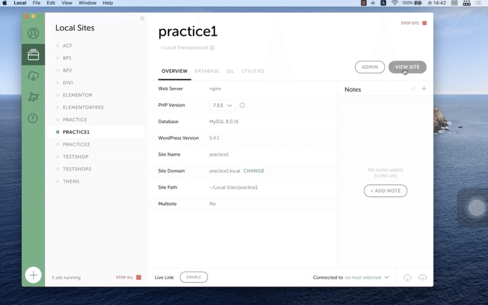Click the Change site domain link
The height and width of the screenshot is (305, 488).
point(254,171)
